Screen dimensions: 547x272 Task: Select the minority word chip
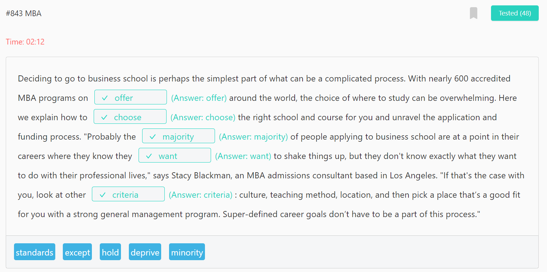(187, 252)
